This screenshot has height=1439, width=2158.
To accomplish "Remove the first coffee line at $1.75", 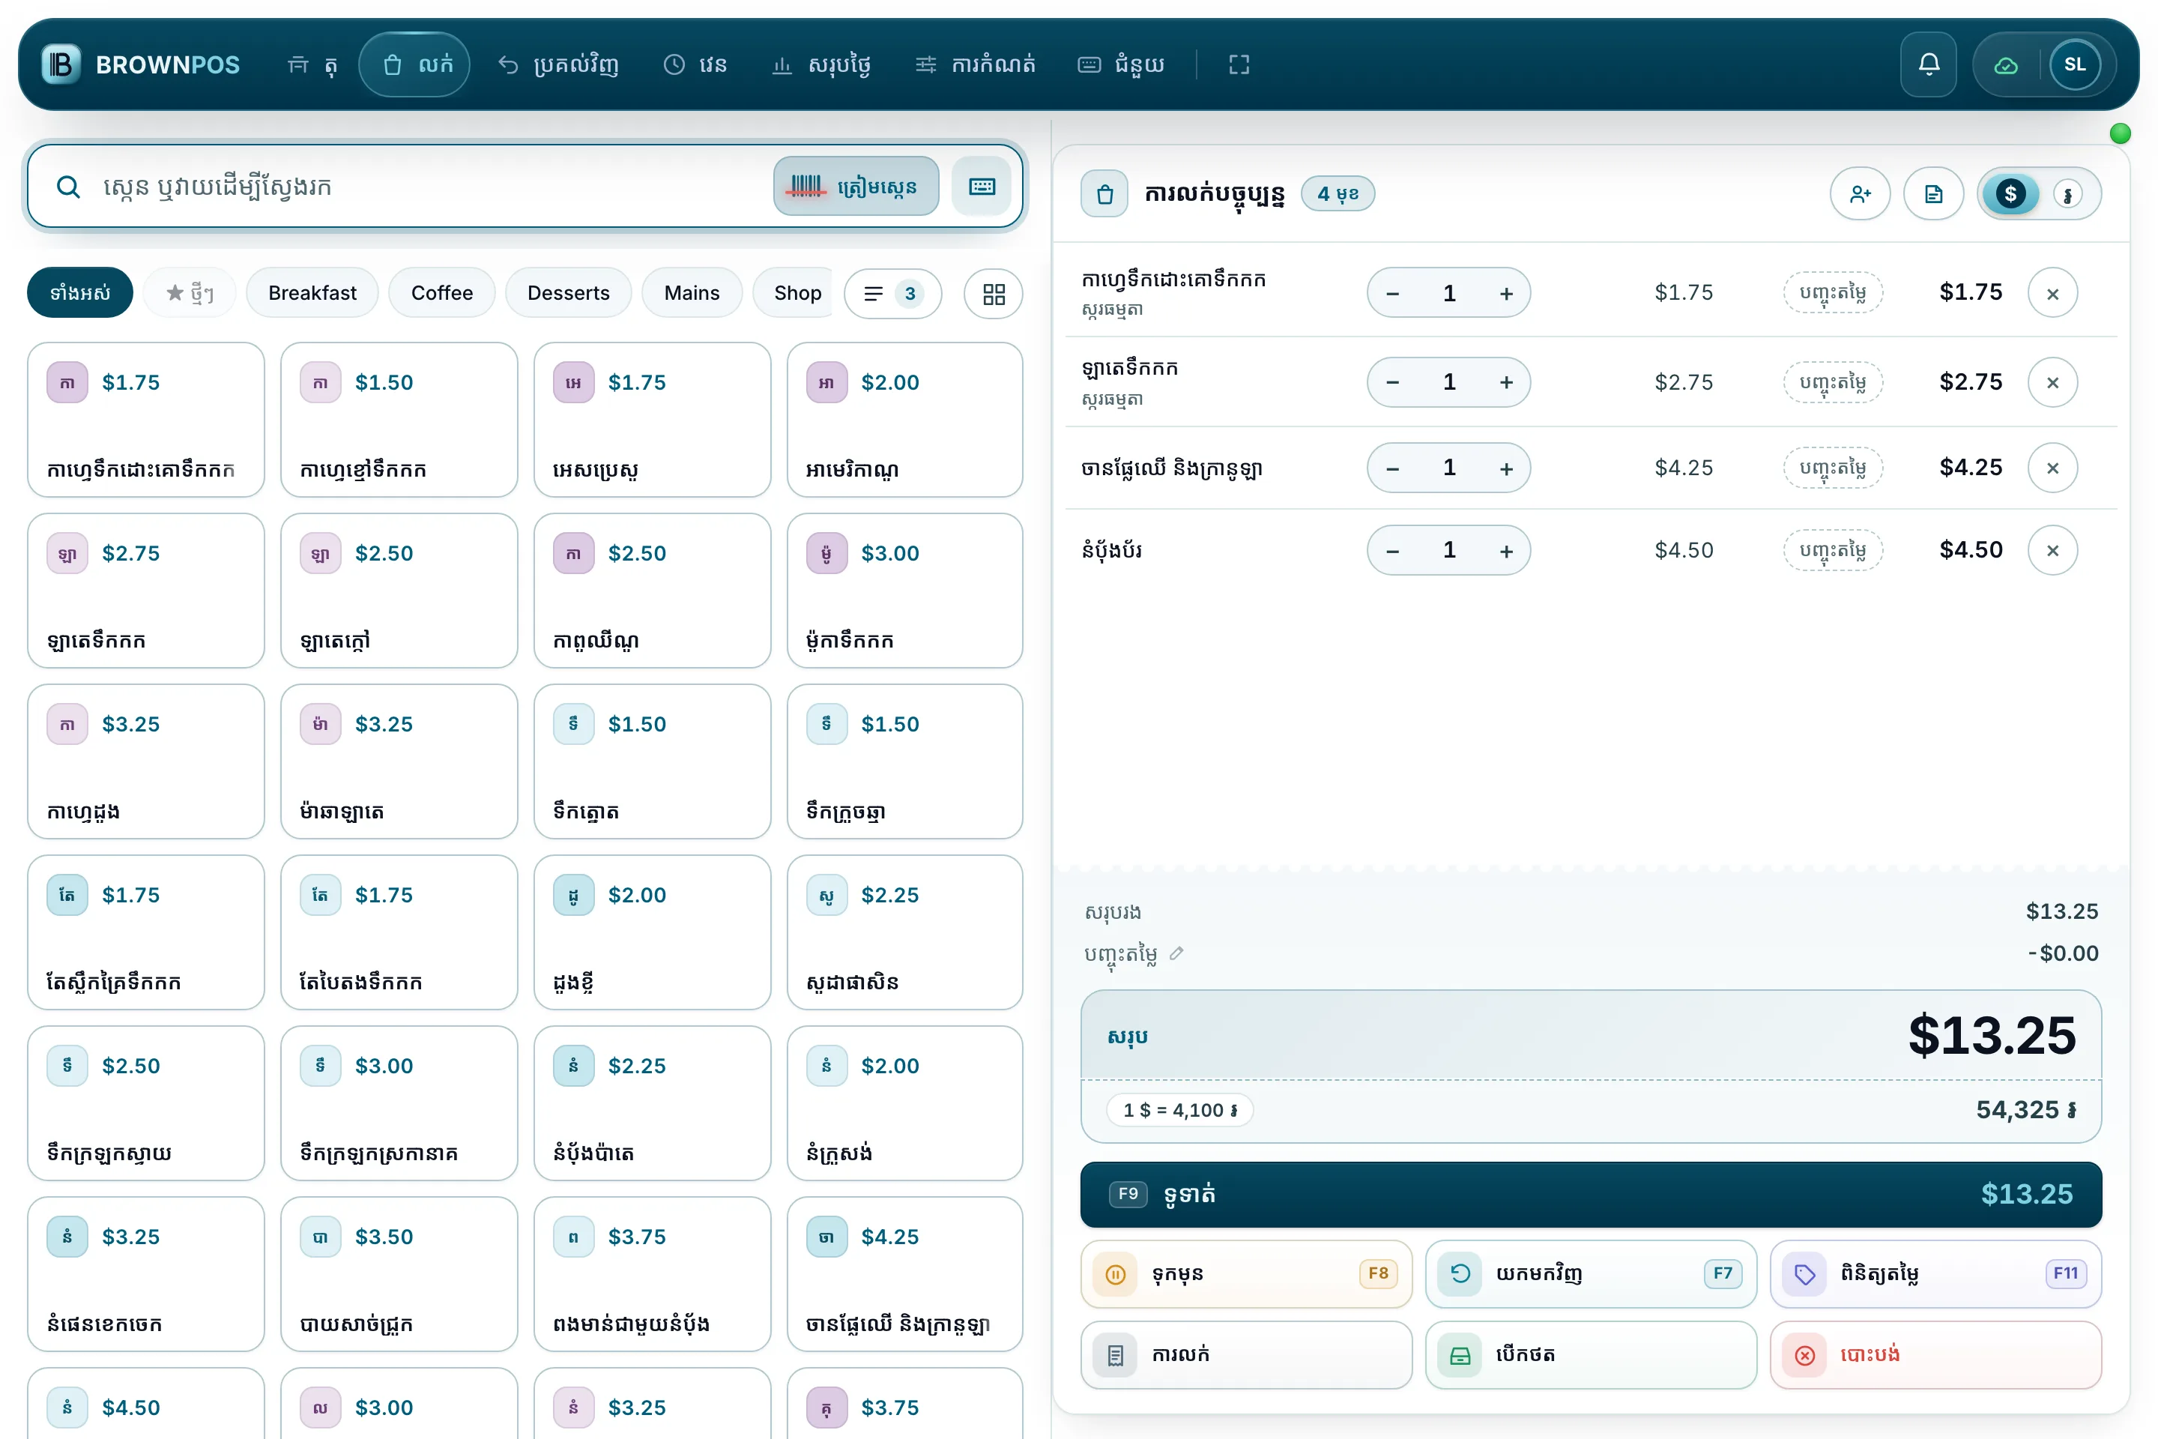I will 2052,294.
